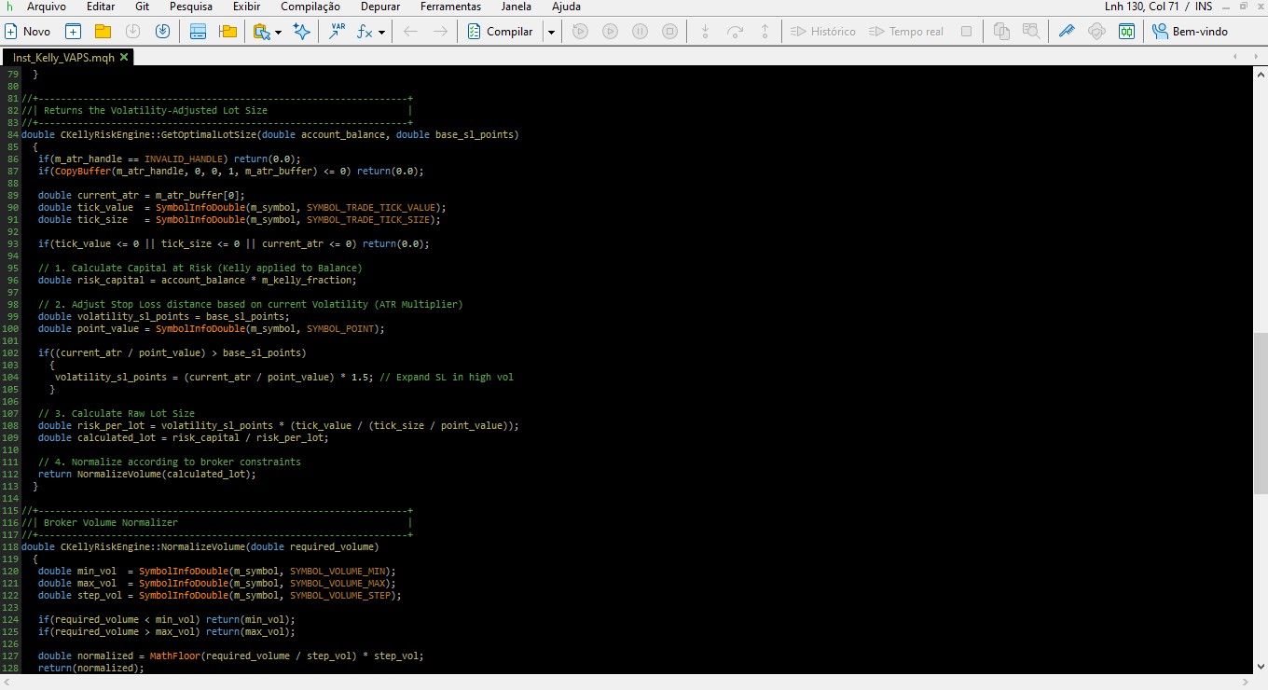Open the Compilar dropdown arrow
This screenshot has width=1268, height=690.
pyautogui.click(x=552, y=31)
